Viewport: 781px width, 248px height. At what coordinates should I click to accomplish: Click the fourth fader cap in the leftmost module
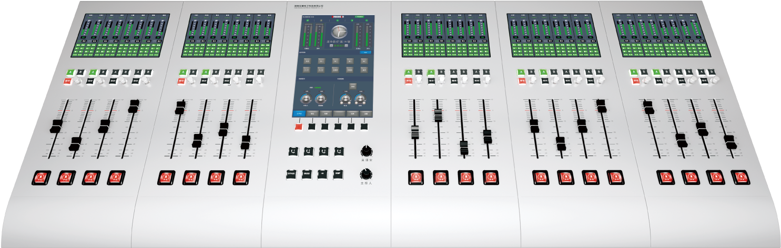pyautogui.click(x=134, y=106)
